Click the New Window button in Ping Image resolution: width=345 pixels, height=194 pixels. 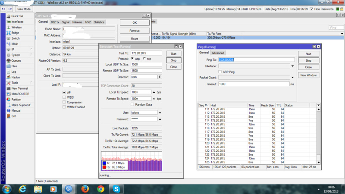pos(308,75)
